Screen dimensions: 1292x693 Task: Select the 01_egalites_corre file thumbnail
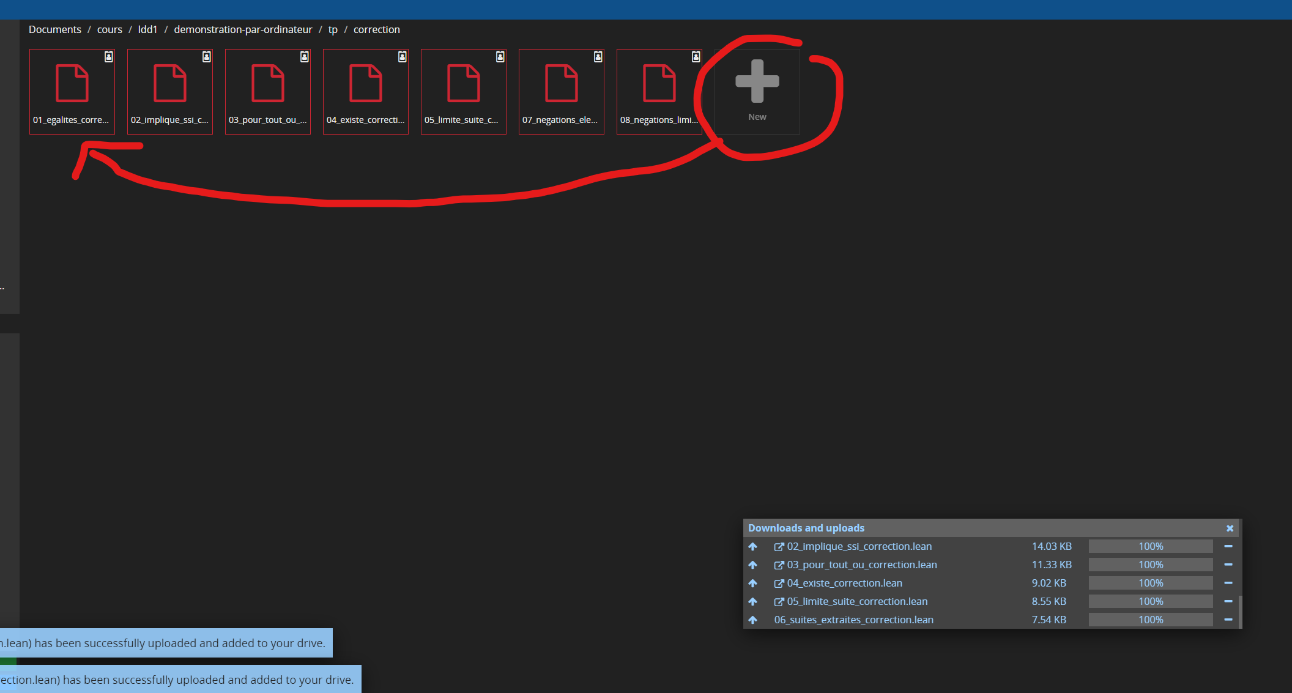[72, 91]
